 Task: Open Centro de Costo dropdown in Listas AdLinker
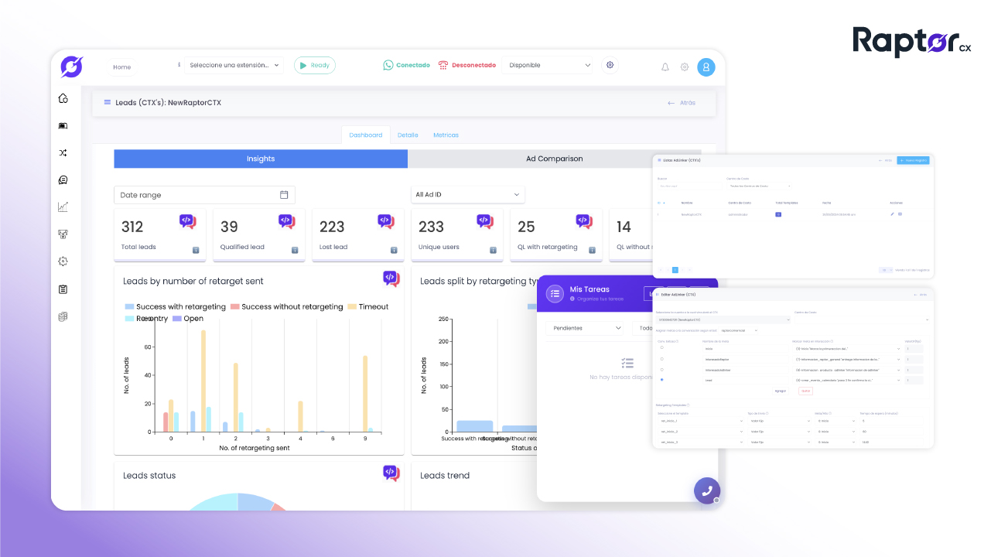tap(760, 186)
